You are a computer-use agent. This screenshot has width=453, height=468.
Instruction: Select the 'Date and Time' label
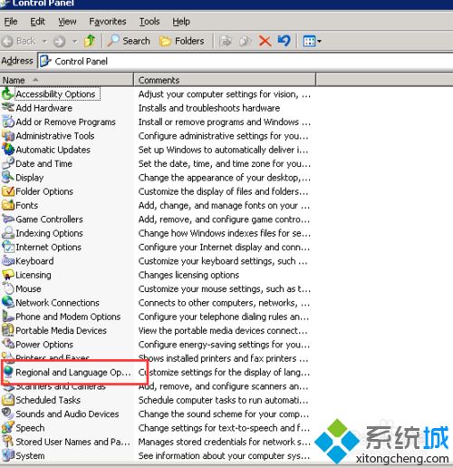pyautogui.click(x=43, y=163)
